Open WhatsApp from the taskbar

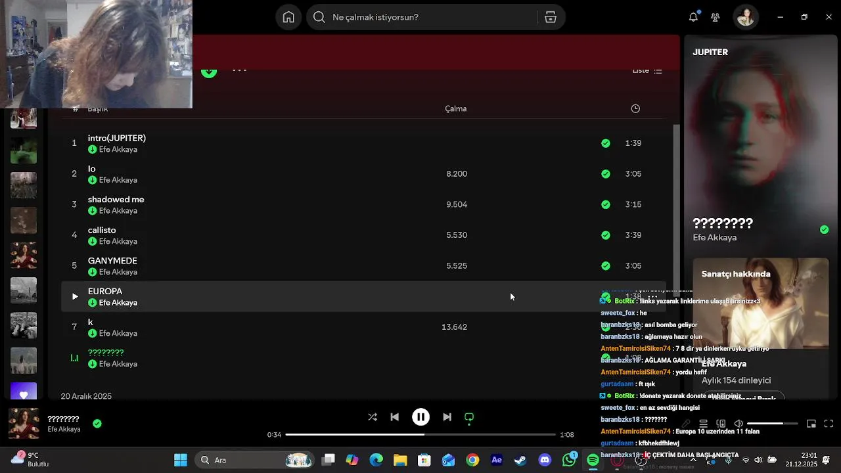point(569,460)
